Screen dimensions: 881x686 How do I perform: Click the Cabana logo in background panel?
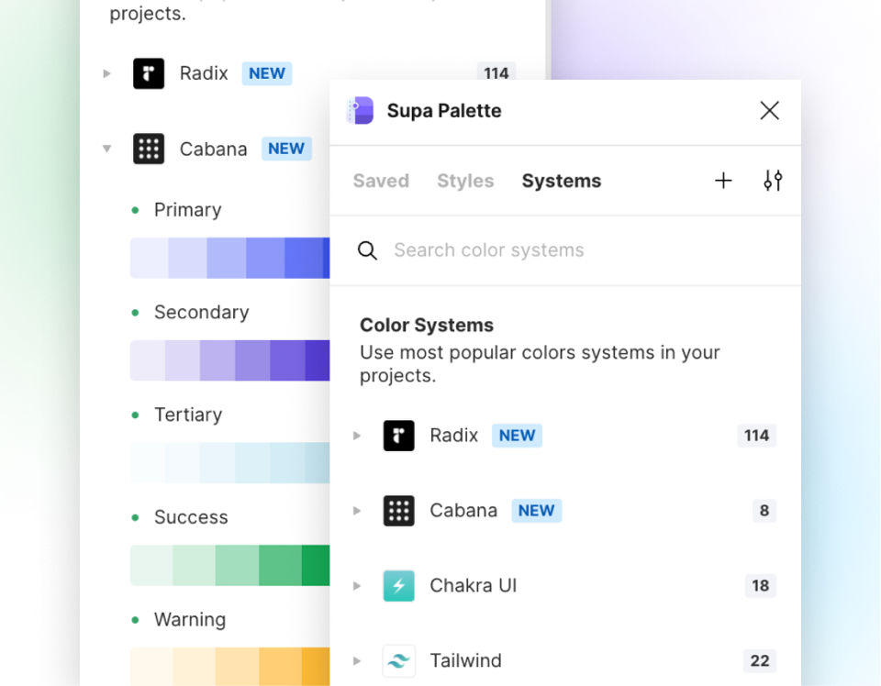pyautogui.click(x=149, y=149)
